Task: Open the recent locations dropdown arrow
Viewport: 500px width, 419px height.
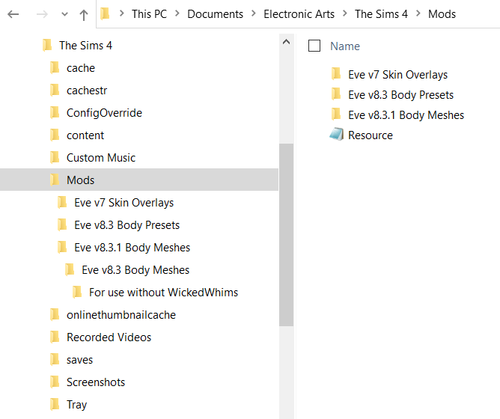Action: coord(64,14)
